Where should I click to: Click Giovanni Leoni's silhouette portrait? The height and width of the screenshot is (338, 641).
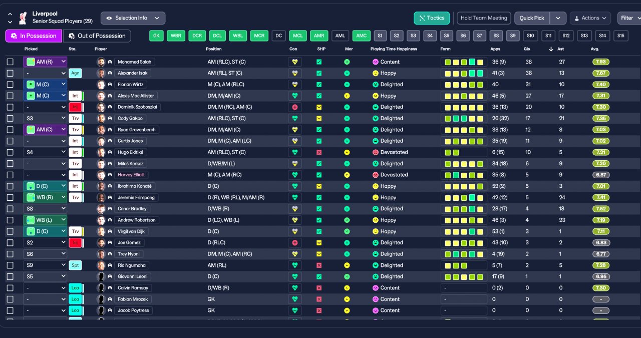[x=101, y=276]
